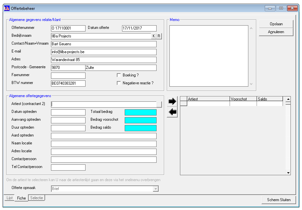Click the Offertebeheer app icon in title bar
This screenshot has width=302, height=210.
tap(7, 8)
